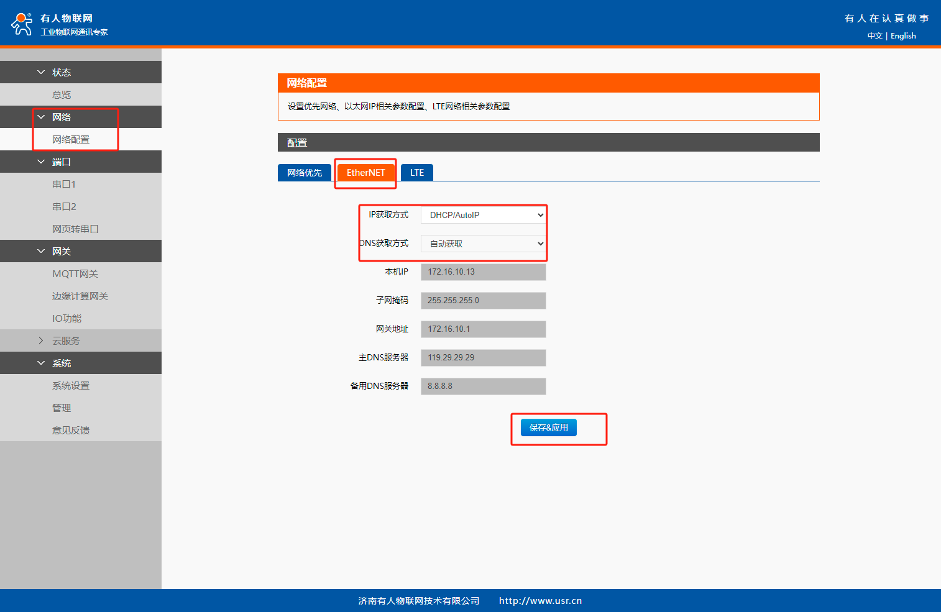941x612 pixels.
Task: Click the 主DNS服务器 input field
Action: [483, 358]
